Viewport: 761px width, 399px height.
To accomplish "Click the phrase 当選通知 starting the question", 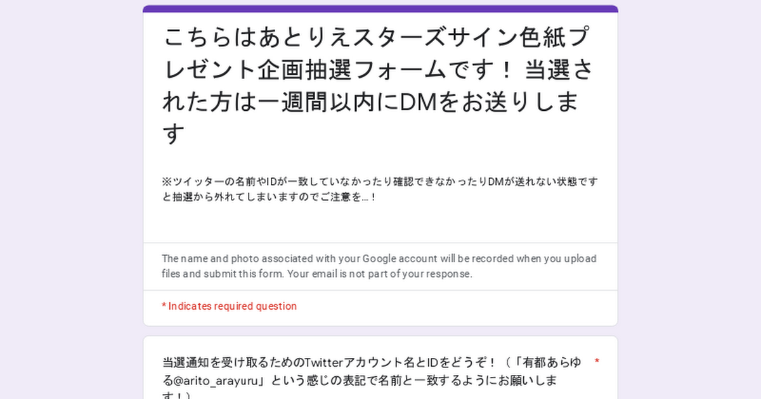I will pyautogui.click(x=187, y=363).
